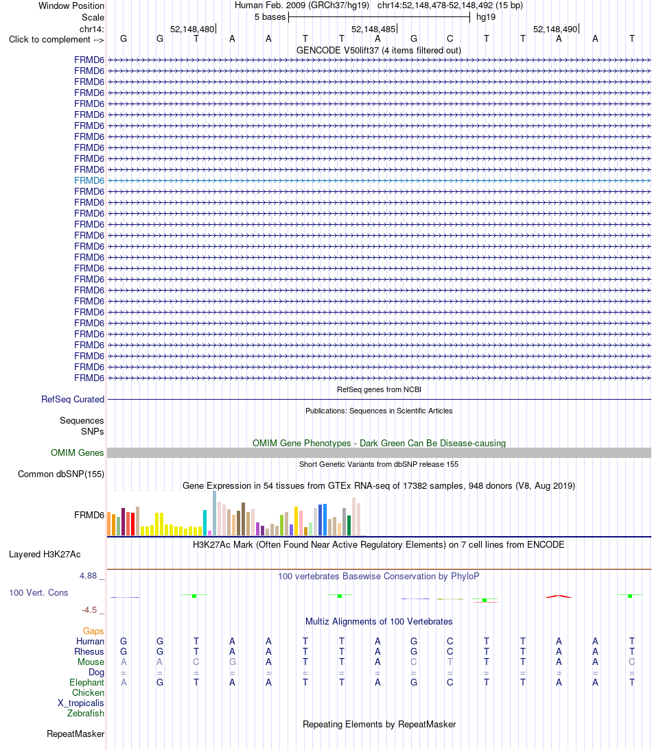This screenshot has height=750, width=652.
Task: Click the 'SNPs' publications subtrack label
Action: 93,431
